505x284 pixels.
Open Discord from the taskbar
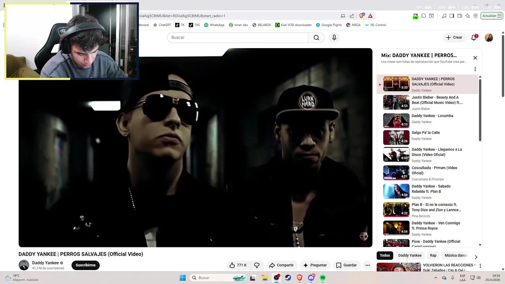[x=311, y=278]
